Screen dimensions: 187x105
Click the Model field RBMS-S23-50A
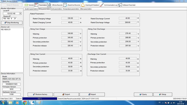[x=11, y=79]
